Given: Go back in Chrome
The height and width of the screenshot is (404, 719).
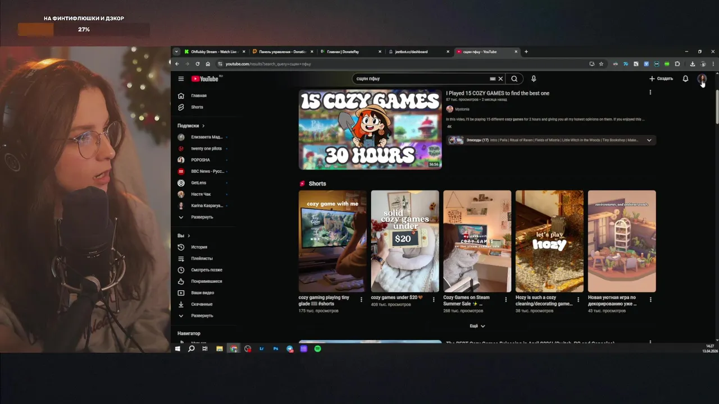Looking at the screenshot, I should (x=177, y=64).
